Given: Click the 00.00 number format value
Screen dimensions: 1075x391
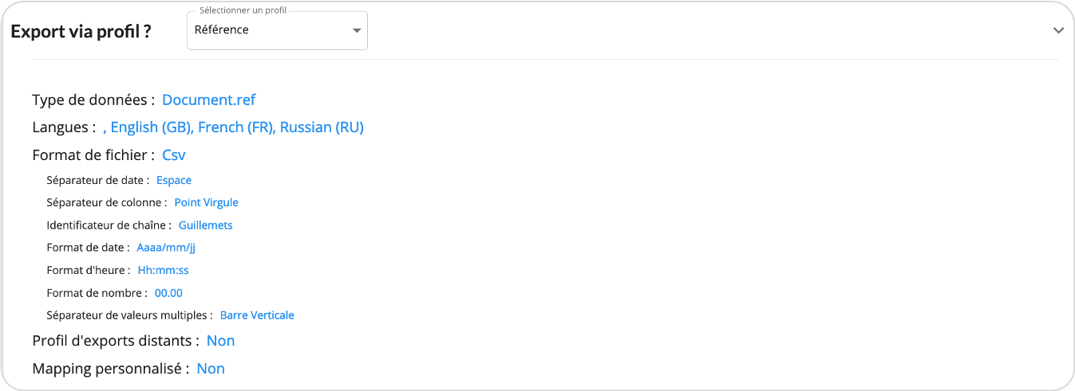Looking at the screenshot, I should click(168, 292).
